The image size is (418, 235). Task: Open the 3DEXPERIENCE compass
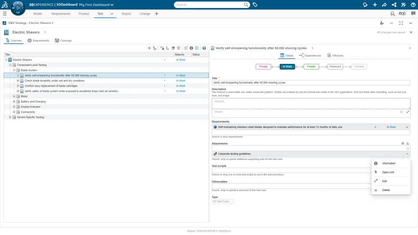[18, 8]
